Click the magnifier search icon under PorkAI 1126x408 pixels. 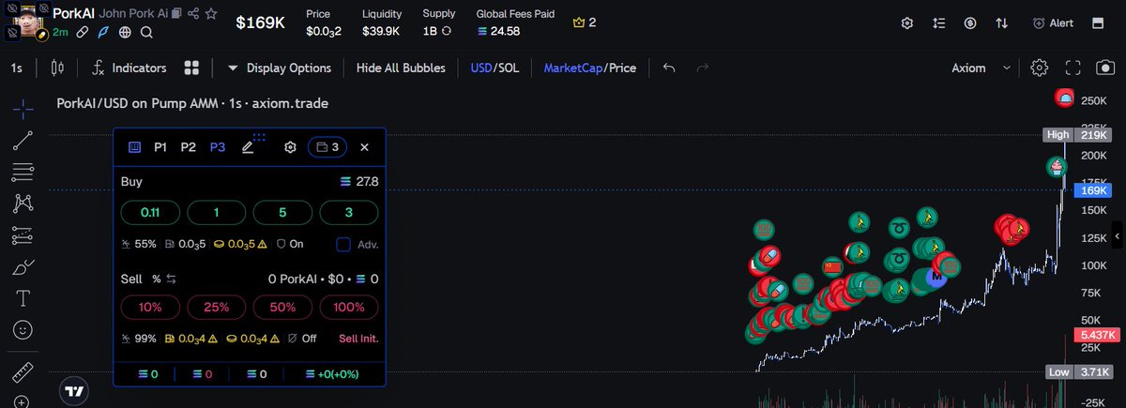[146, 32]
